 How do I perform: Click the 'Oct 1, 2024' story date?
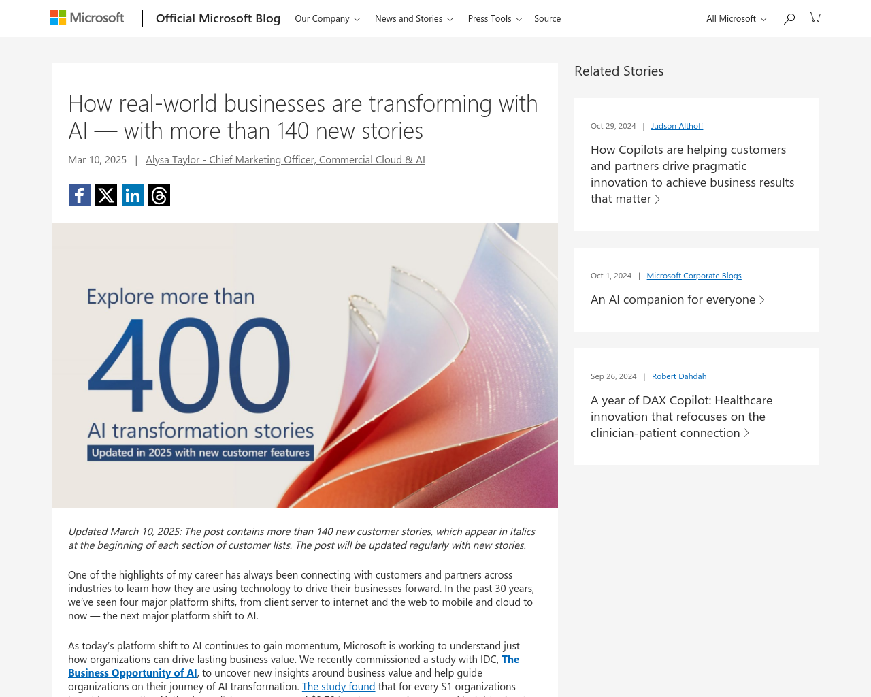click(611, 276)
